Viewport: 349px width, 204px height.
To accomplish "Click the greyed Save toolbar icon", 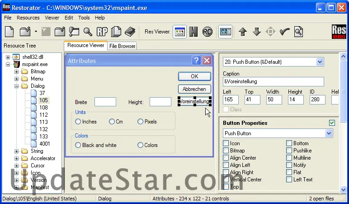I will coord(46,32).
